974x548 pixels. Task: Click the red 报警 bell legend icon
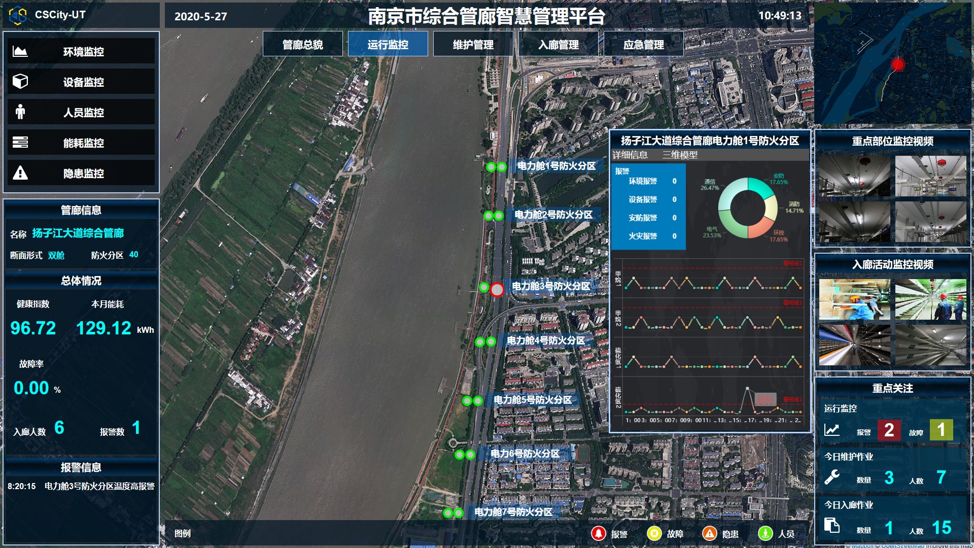(x=599, y=533)
